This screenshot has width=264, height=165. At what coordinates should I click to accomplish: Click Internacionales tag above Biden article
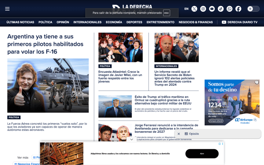[x=166, y=66]
